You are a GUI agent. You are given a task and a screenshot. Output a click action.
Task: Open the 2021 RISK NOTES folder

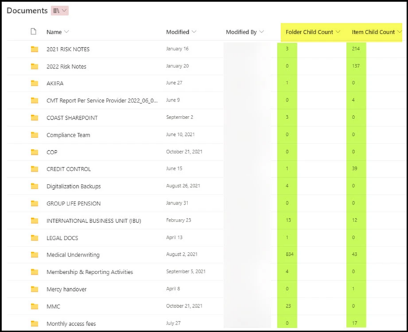click(x=68, y=49)
